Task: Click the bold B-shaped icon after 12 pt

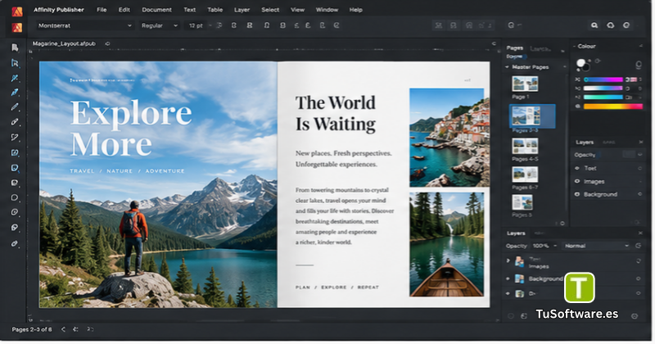Action: [250, 25]
